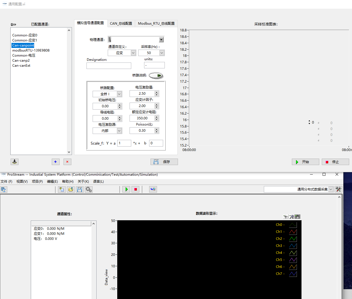Screen dimensions: 352x299
Task: Click the green run arrow in ProStream toolbar
Action: pos(126,189)
